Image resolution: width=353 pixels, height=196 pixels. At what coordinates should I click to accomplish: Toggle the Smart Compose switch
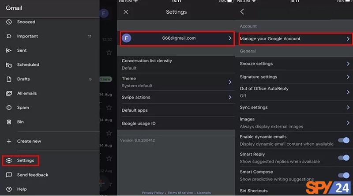[344, 176]
